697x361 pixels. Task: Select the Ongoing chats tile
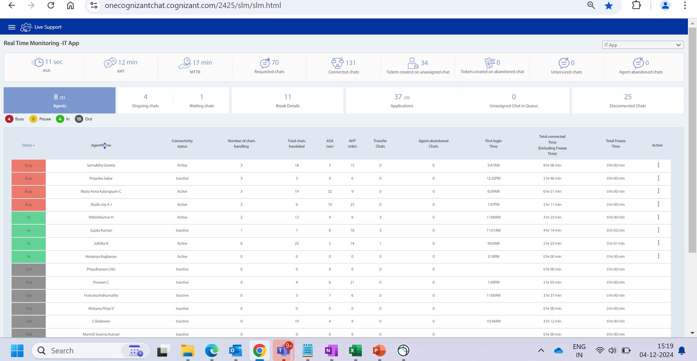click(x=145, y=100)
